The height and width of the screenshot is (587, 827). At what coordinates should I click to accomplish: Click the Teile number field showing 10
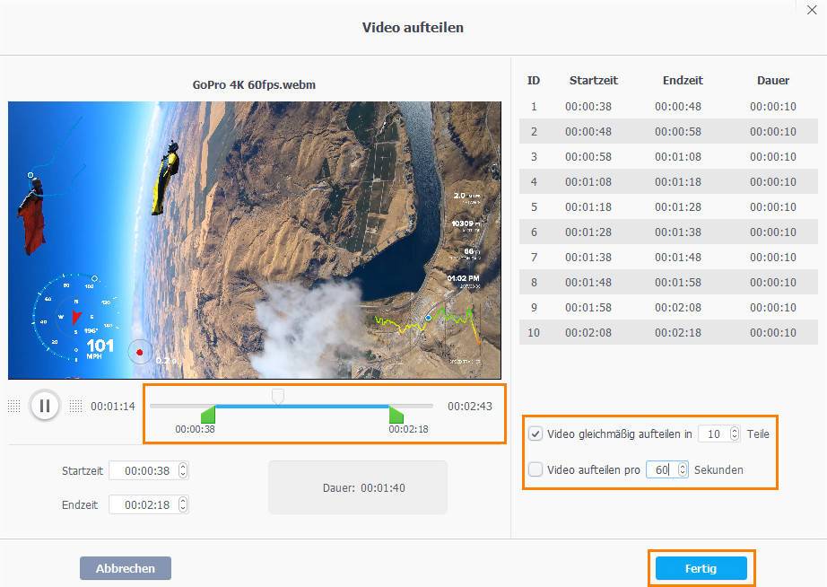[x=714, y=434]
